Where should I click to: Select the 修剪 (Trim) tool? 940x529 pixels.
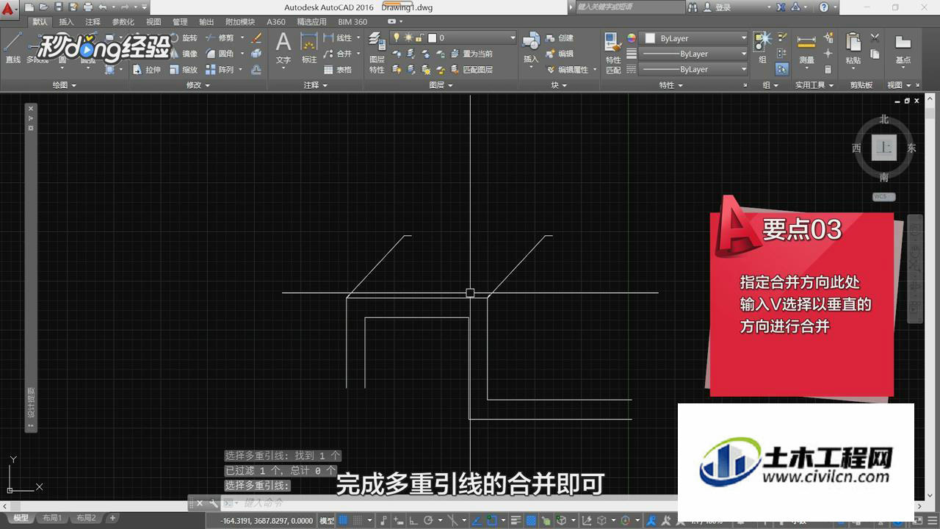click(220, 37)
